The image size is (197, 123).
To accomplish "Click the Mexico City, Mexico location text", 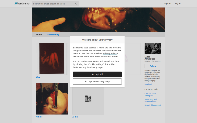I will point(153,61).
